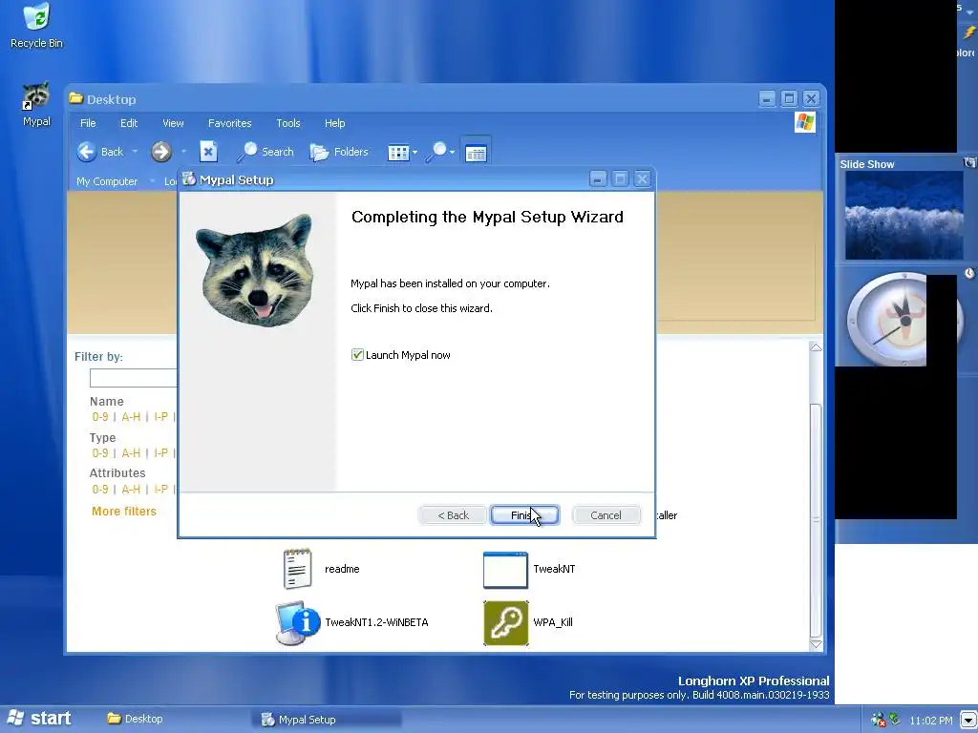Click the analog clock sidebar tile

click(x=904, y=318)
